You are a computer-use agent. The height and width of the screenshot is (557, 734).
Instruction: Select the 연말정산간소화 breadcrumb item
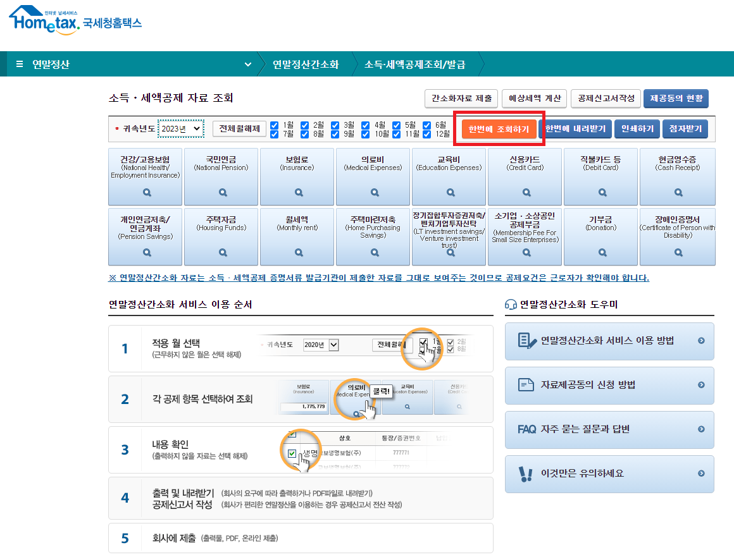(308, 64)
